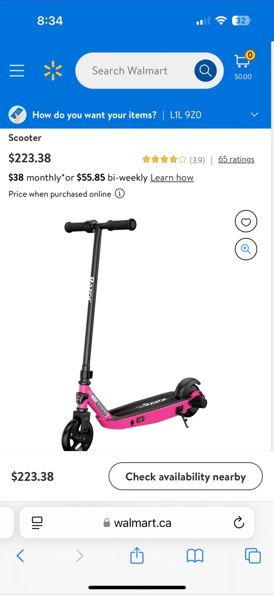Open the 65 ratings link
The image size is (274, 595).
click(236, 159)
